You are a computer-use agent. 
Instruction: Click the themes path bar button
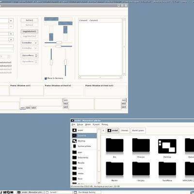tap(125, 130)
